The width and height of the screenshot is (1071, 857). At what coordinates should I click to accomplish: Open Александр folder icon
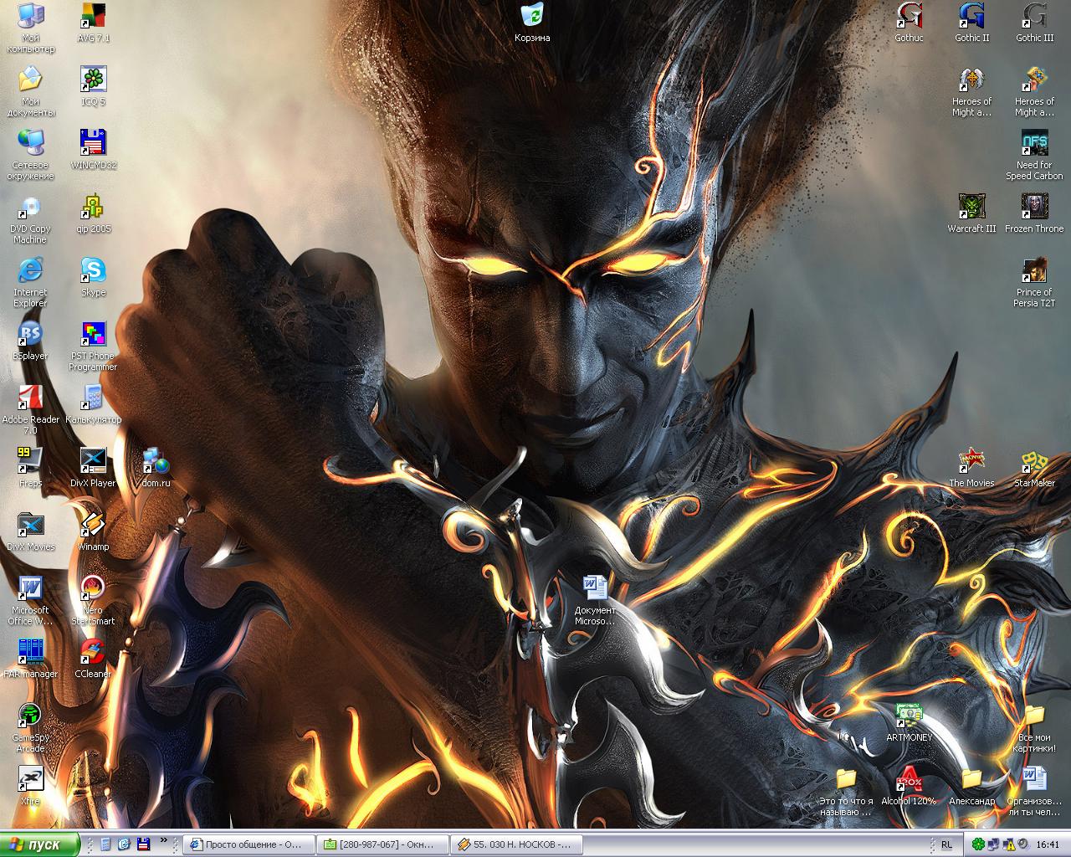(971, 786)
